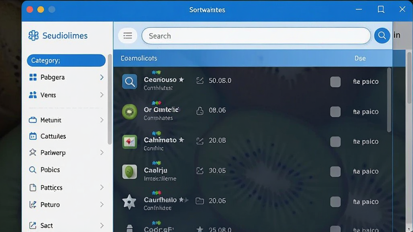Click the app list vertical scrollbar
The width and height of the screenshot is (413, 232).
coord(389,100)
